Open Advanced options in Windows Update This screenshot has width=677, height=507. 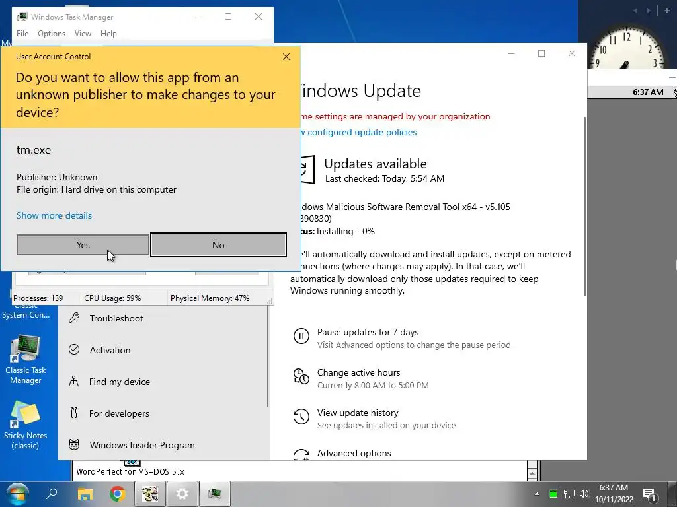click(354, 453)
